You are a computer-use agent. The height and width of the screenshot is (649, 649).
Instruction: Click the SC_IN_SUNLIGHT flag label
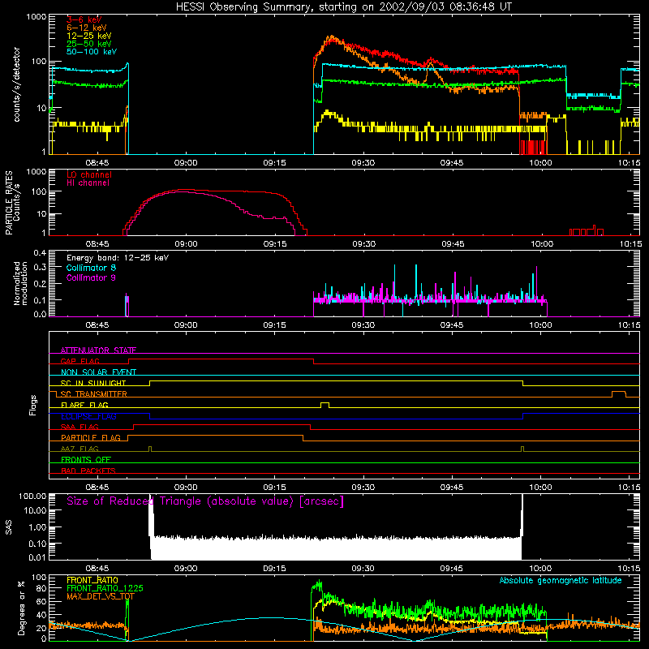coord(93,383)
